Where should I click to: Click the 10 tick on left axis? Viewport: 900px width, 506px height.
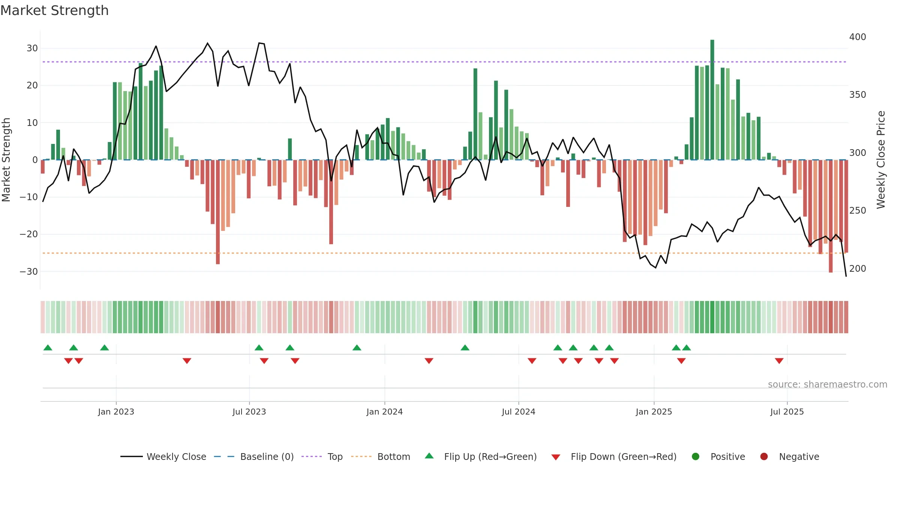(x=32, y=123)
